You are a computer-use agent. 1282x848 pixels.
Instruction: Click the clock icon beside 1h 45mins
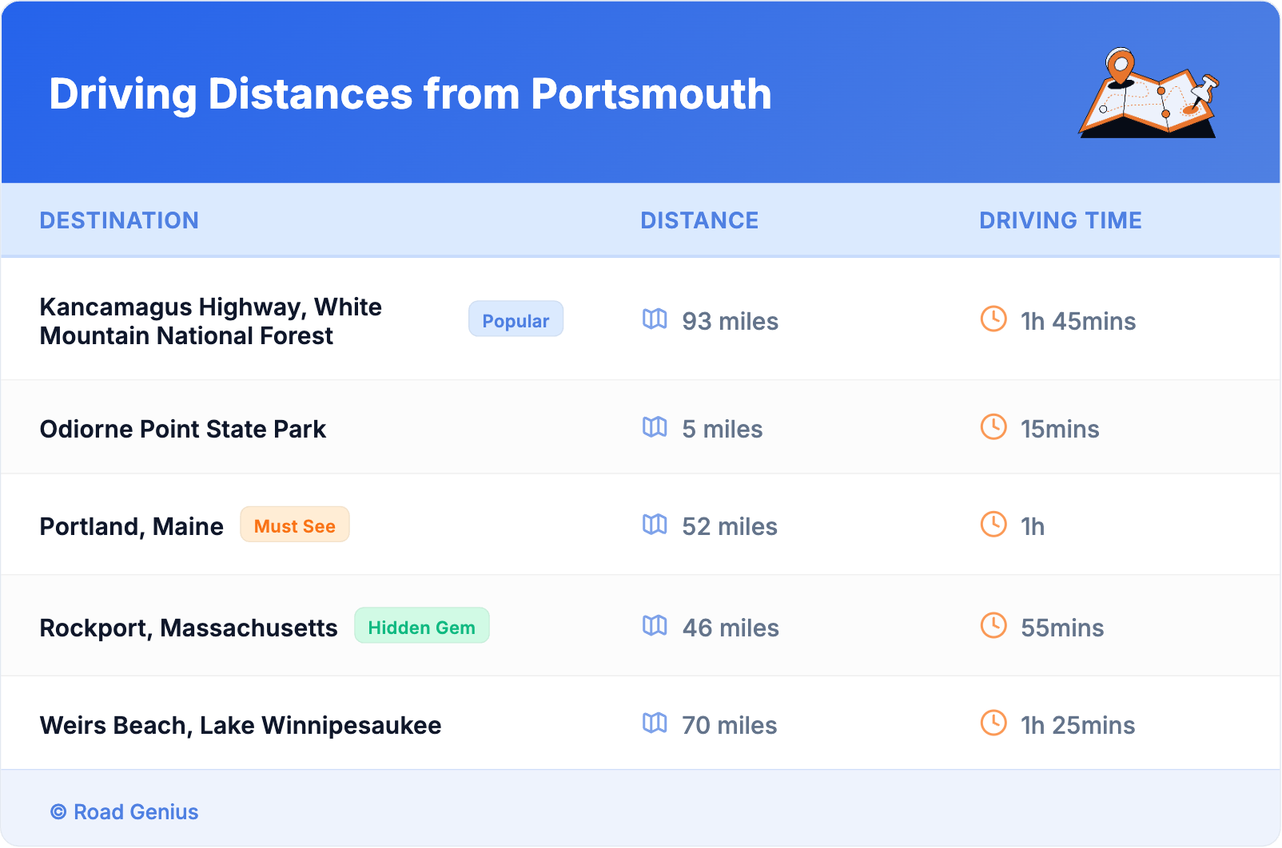(x=993, y=319)
